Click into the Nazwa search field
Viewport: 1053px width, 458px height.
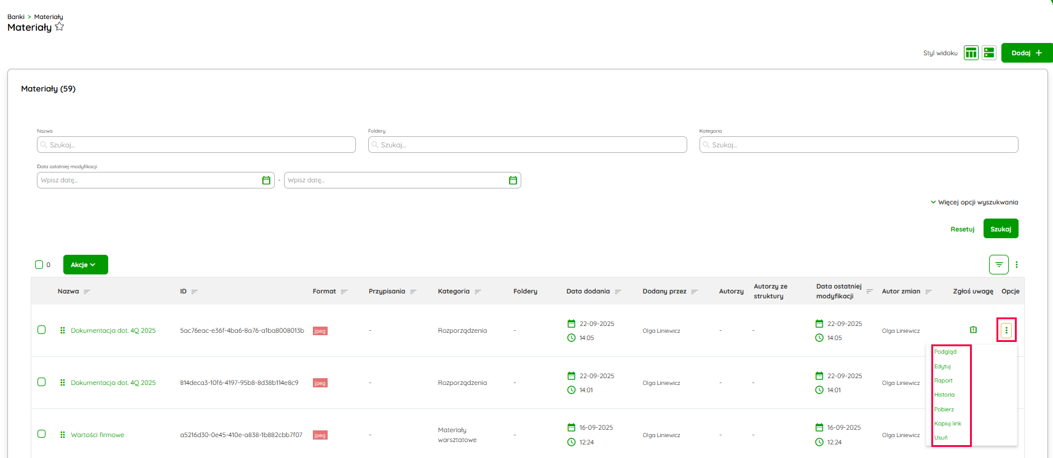pyautogui.click(x=196, y=145)
